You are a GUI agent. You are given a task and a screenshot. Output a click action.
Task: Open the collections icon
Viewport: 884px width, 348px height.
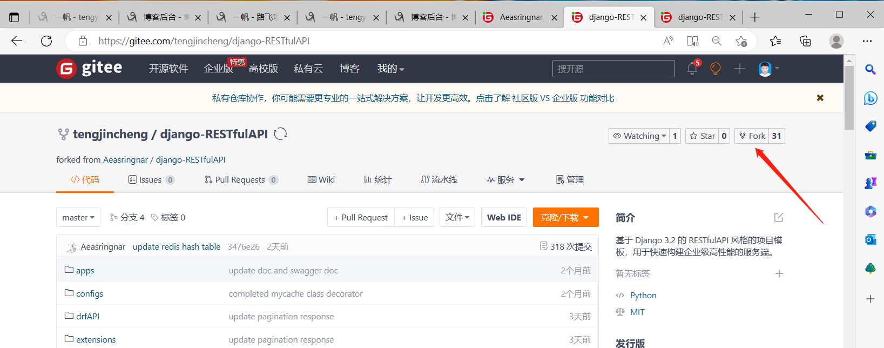point(805,41)
